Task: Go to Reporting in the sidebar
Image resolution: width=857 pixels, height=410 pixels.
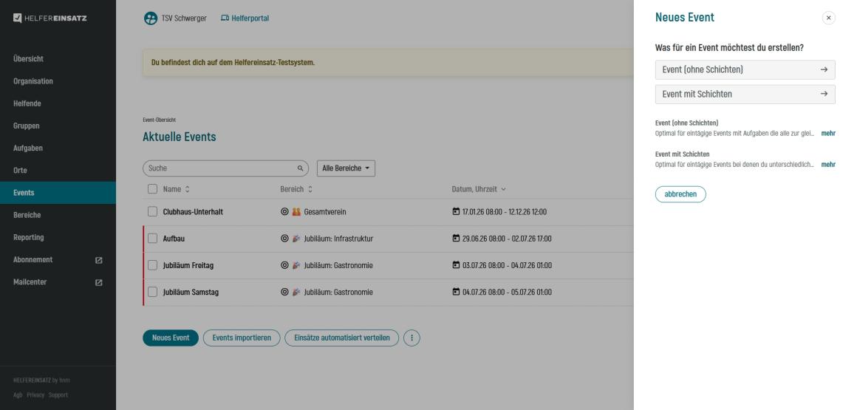Action: coord(28,237)
